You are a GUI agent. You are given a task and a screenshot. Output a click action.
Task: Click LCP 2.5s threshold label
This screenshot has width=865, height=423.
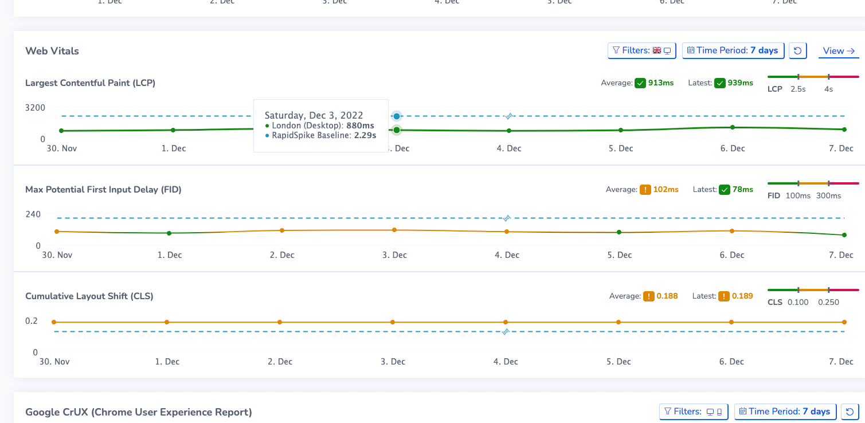point(798,89)
